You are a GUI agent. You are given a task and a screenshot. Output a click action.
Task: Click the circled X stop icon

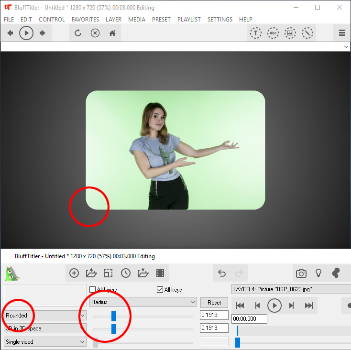coord(95,33)
